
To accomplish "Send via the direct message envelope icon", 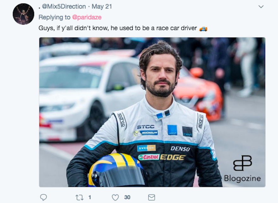I will coord(151,197).
